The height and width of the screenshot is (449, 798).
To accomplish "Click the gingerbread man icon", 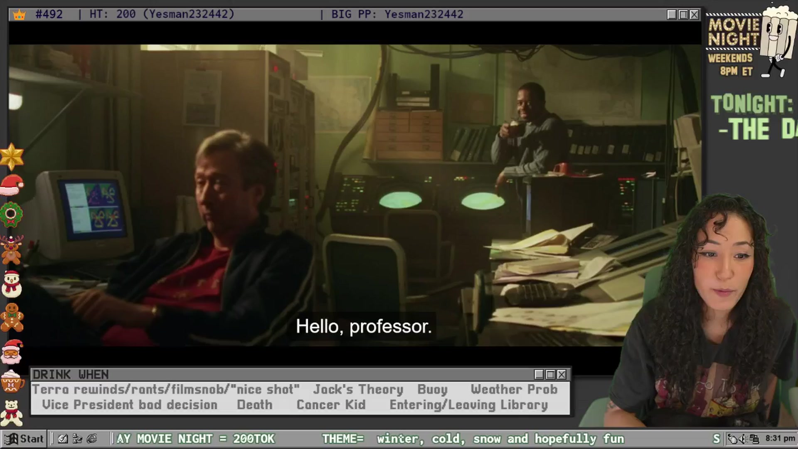I will point(12,317).
